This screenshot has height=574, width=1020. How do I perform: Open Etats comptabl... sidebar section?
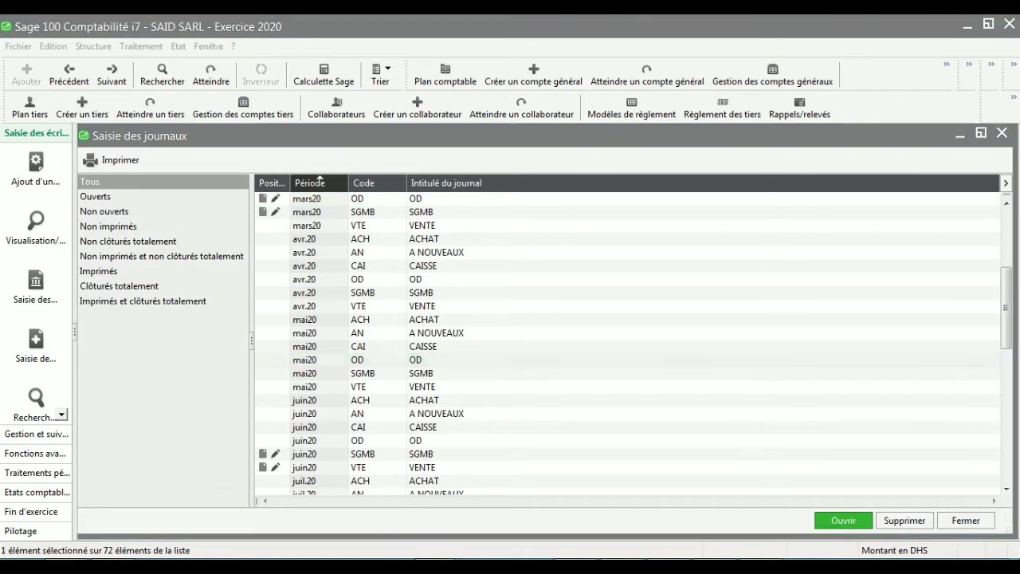36,493
